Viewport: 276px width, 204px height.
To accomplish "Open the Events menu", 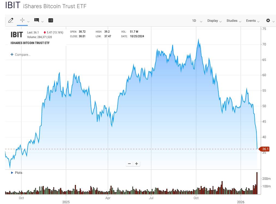I will pyautogui.click(x=251, y=21).
